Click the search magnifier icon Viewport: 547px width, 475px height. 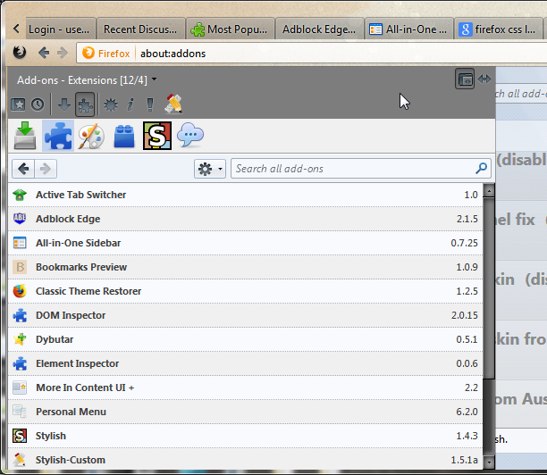pyautogui.click(x=482, y=169)
